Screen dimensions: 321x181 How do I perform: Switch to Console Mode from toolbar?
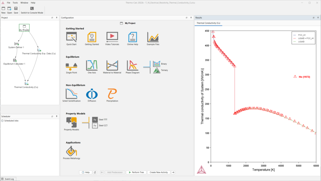32,10
